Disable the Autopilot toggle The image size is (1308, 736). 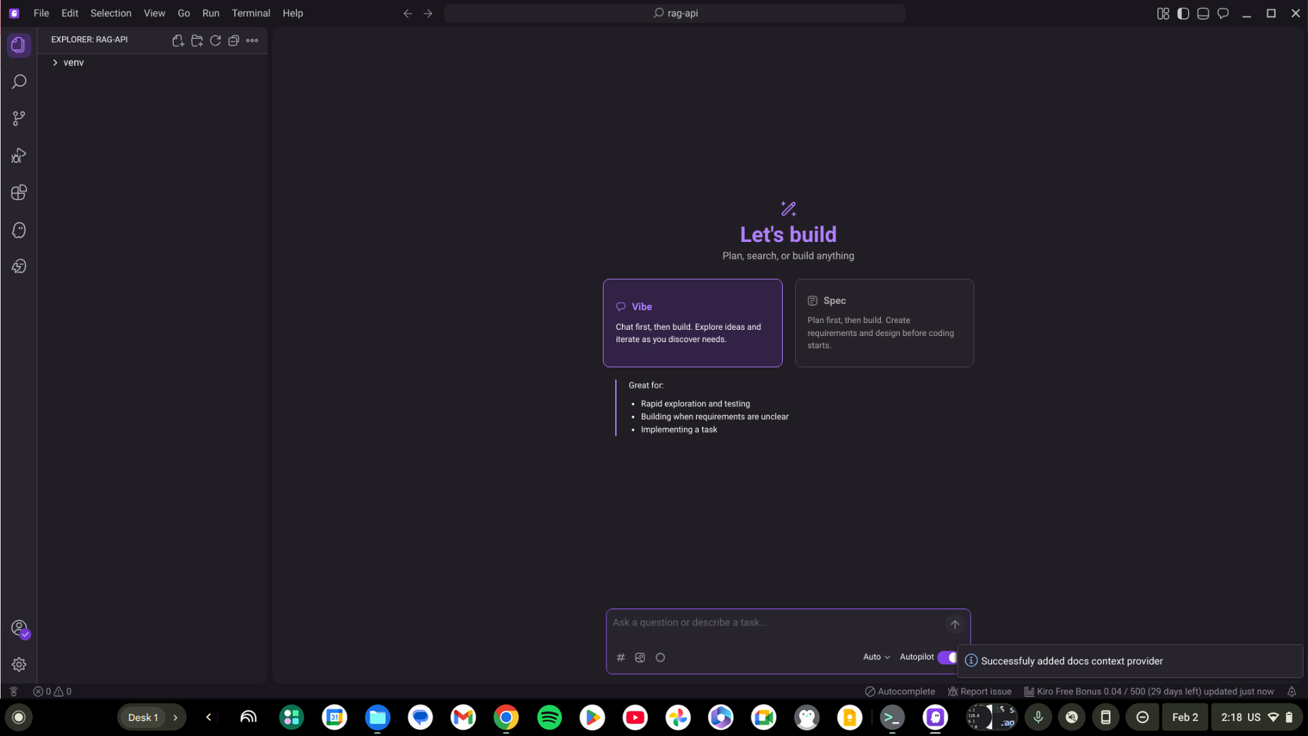pos(948,657)
